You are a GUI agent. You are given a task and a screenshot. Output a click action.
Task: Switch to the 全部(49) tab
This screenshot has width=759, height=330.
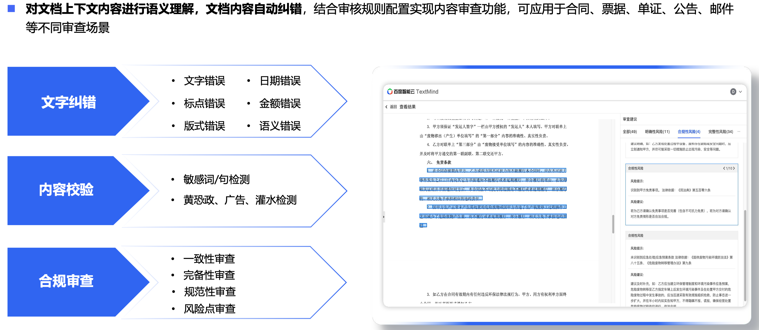tap(629, 132)
